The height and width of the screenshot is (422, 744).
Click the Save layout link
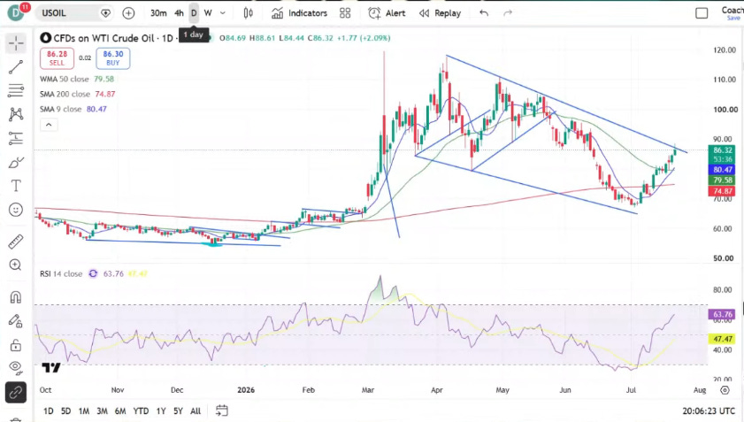pos(733,18)
